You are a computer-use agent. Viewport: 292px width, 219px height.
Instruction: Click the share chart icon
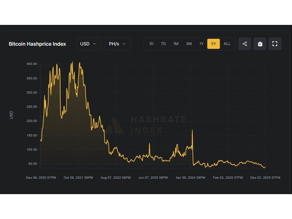(x=245, y=44)
